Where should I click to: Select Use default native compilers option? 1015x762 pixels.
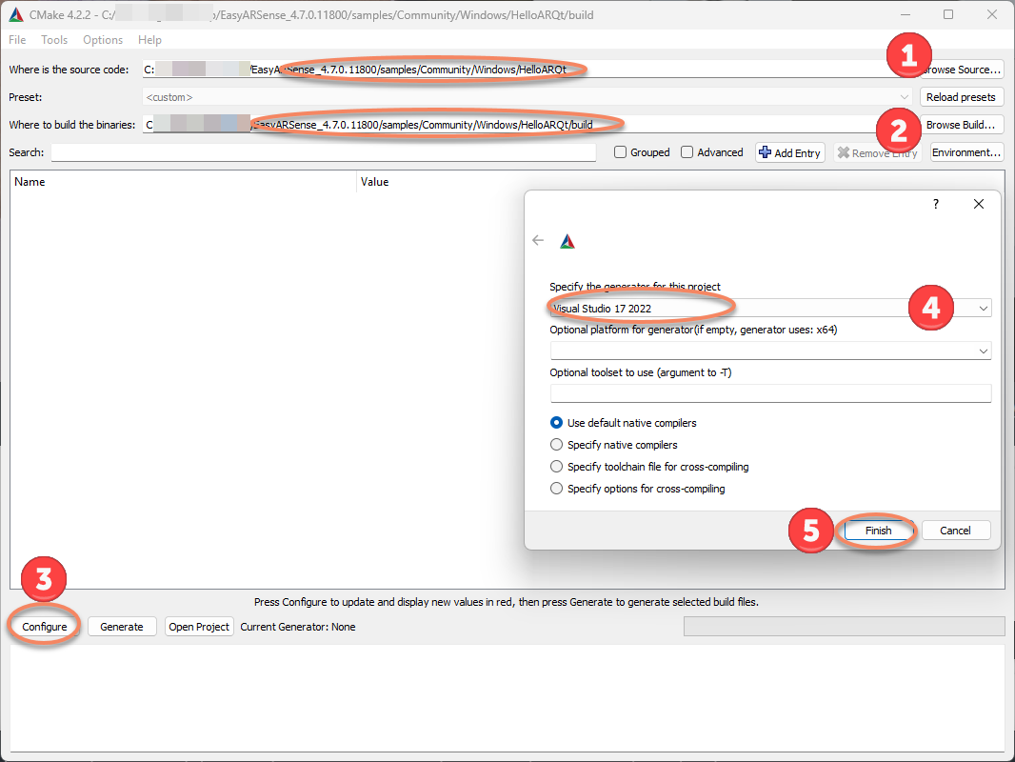[557, 423]
